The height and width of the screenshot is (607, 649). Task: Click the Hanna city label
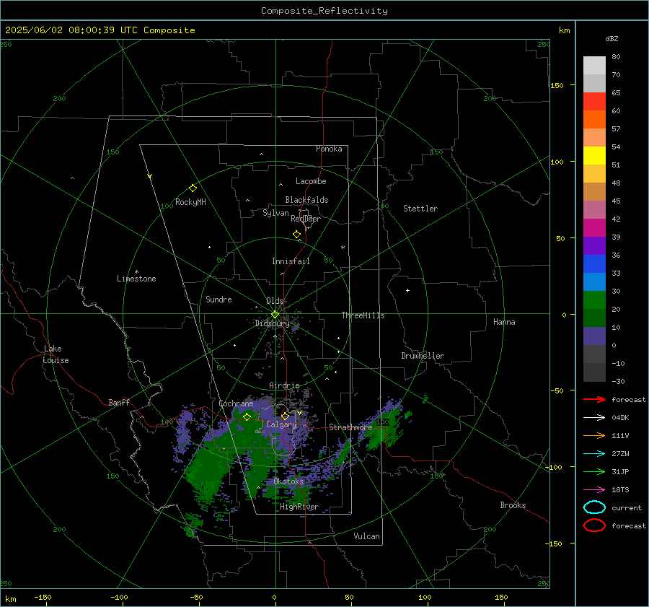point(504,322)
